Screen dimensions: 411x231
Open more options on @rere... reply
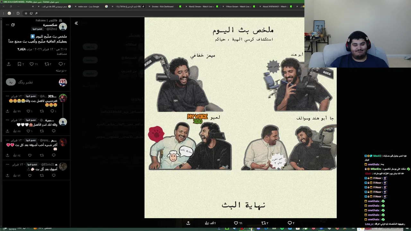pos(7,141)
